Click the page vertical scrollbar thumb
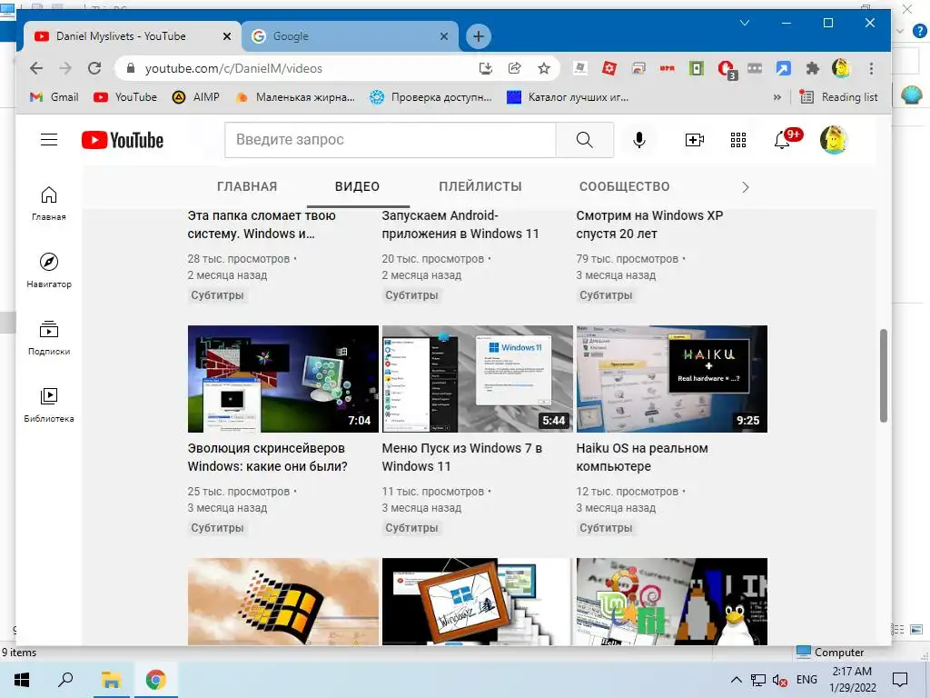Viewport: 930px width, 698px height. coord(883,375)
